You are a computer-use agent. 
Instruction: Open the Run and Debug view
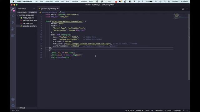click(x=13, y=29)
